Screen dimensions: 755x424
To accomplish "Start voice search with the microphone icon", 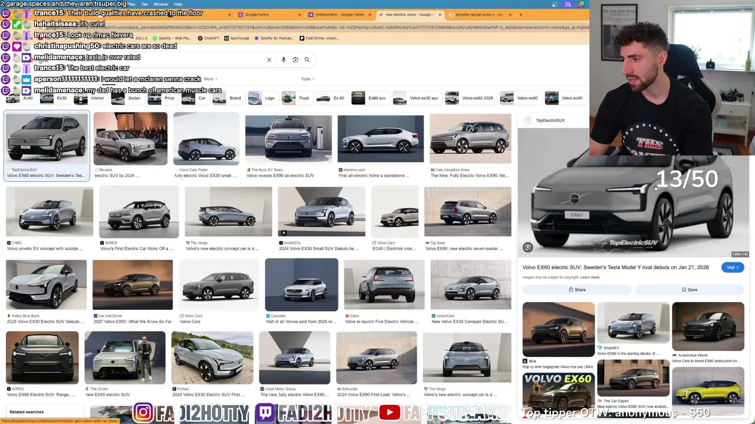I will point(284,59).
